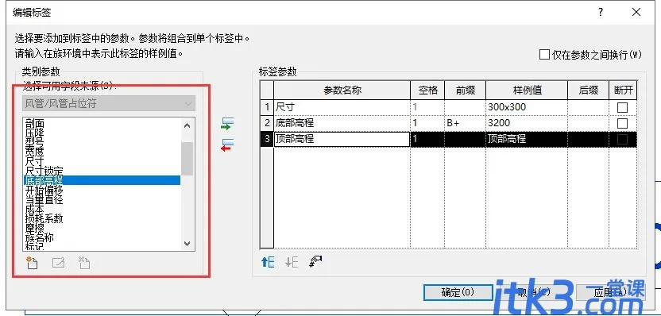Click the B+ prefix cell
The width and height of the screenshot is (661, 316).
(x=465, y=123)
